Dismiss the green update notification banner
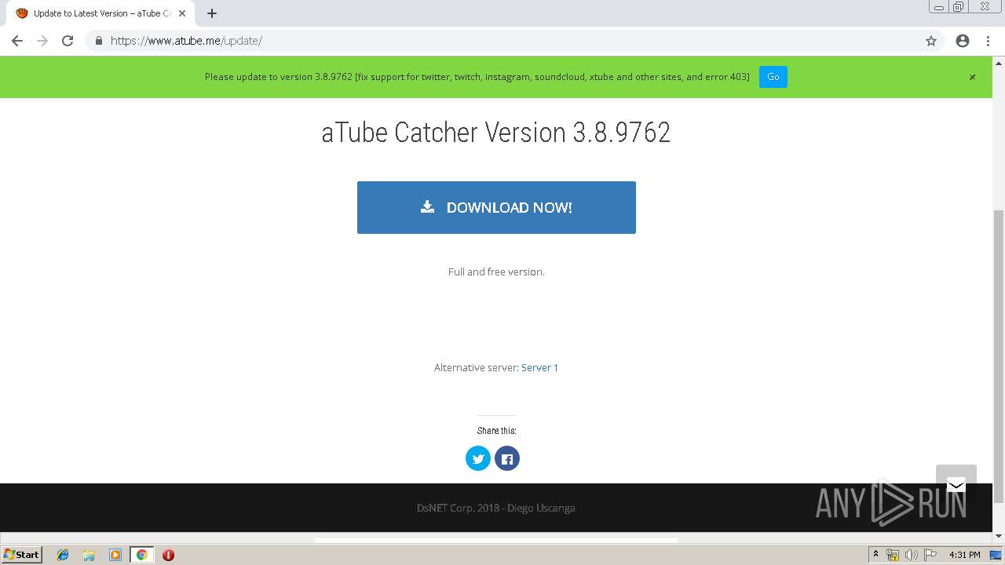Viewport: 1005px width, 565px height. pos(972,77)
